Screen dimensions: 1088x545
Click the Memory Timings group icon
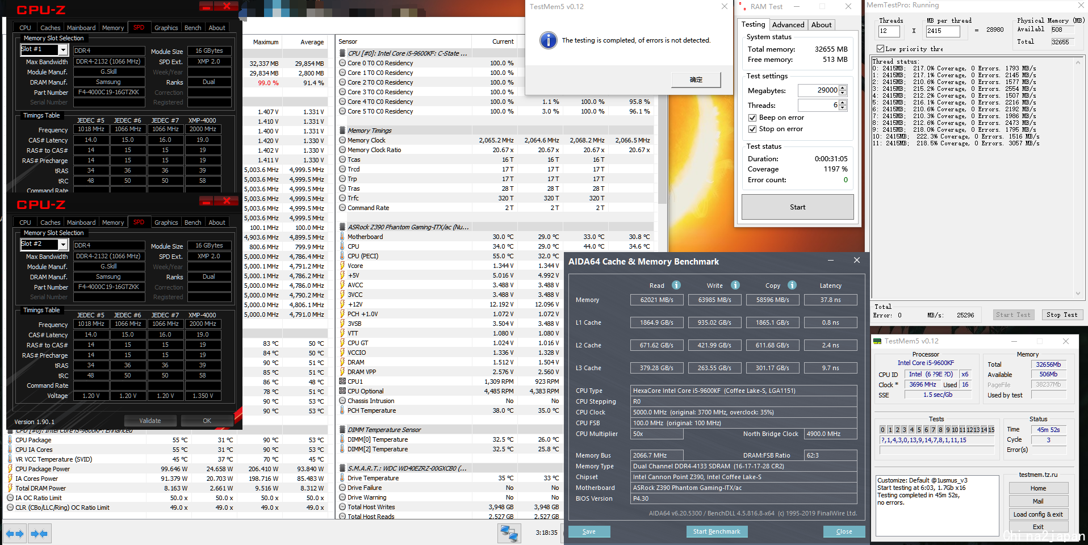coord(342,131)
